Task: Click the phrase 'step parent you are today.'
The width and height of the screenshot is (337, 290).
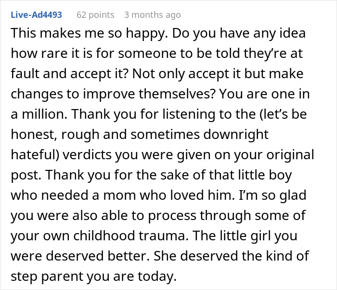Action: click(94, 277)
